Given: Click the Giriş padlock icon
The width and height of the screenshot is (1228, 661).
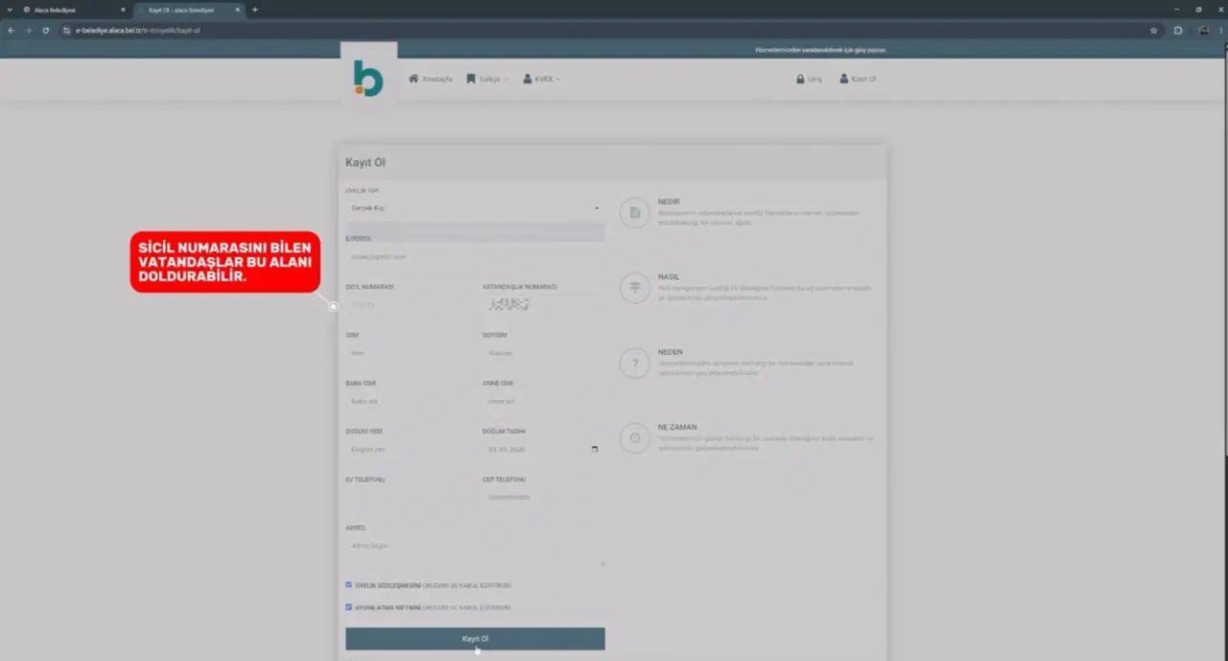Looking at the screenshot, I should coord(800,79).
